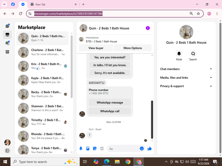
Task: Click the Facebook tab icon
Action: click(13, 4)
